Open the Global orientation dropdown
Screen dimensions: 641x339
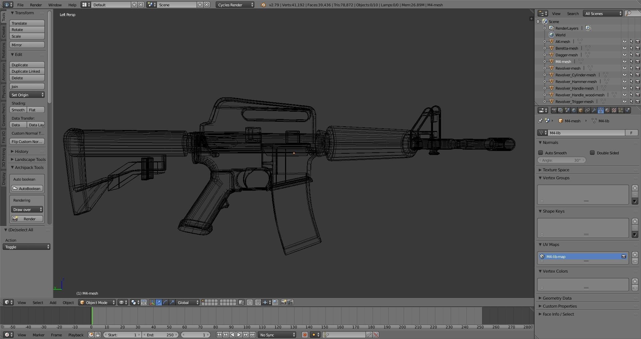click(x=188, y=302)
